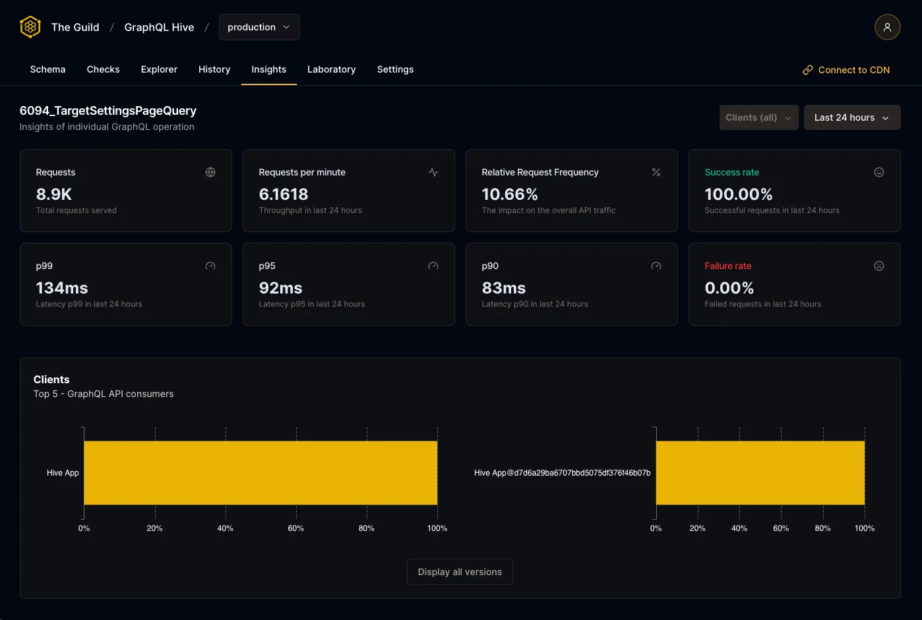
Task: Click the gauge icon on p99 card
Action: pyautogui.click(x=210, y=266)
